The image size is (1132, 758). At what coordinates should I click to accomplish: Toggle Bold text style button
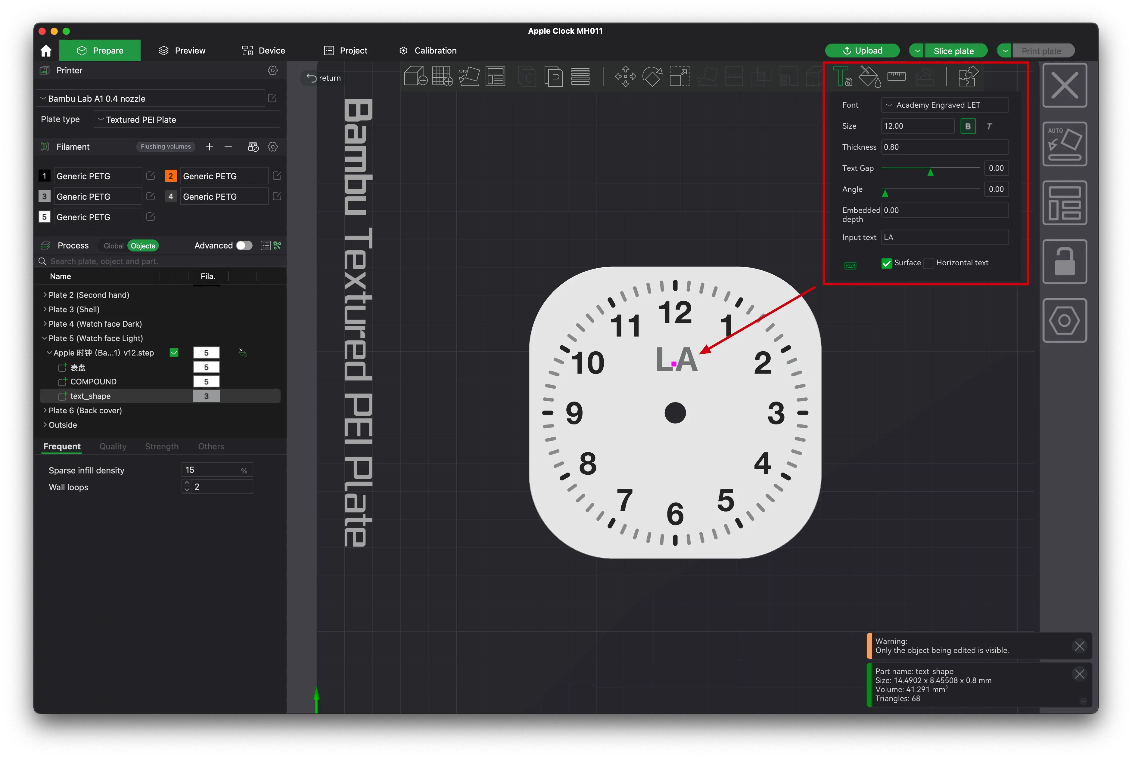tap(968, 126)
